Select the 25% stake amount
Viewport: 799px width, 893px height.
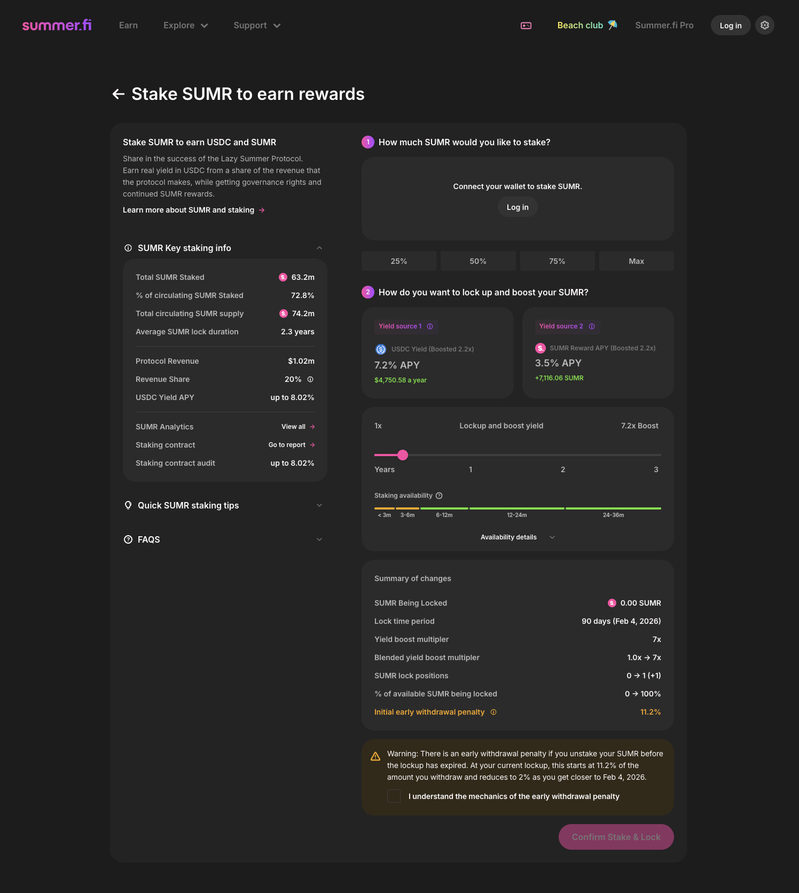(399, 261)
